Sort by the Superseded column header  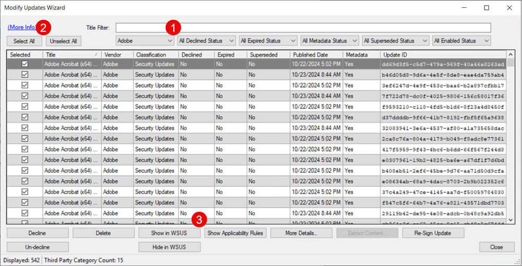pos(268,55)
